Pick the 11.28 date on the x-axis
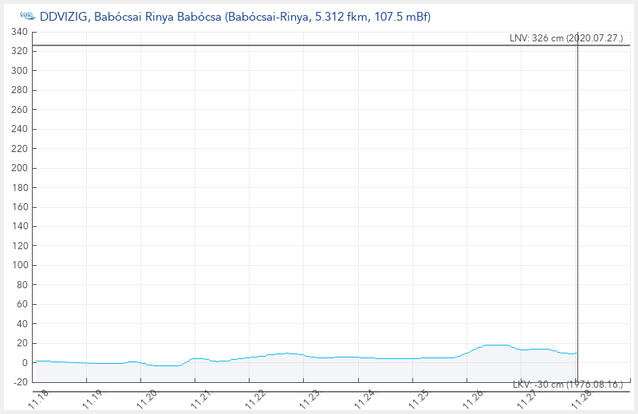Screen dimensions: 638x414 click(x=581, y=398)
